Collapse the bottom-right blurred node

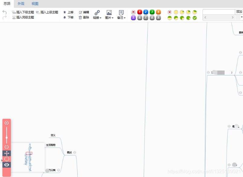click(x=229, y=165)
